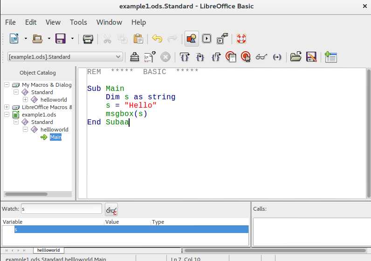Click the Remove Watch glasses button

click(x=111, y=210)
